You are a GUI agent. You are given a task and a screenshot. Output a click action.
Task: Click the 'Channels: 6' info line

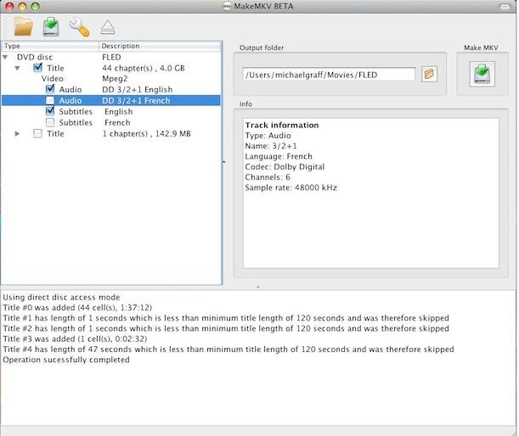click(268, 177)
